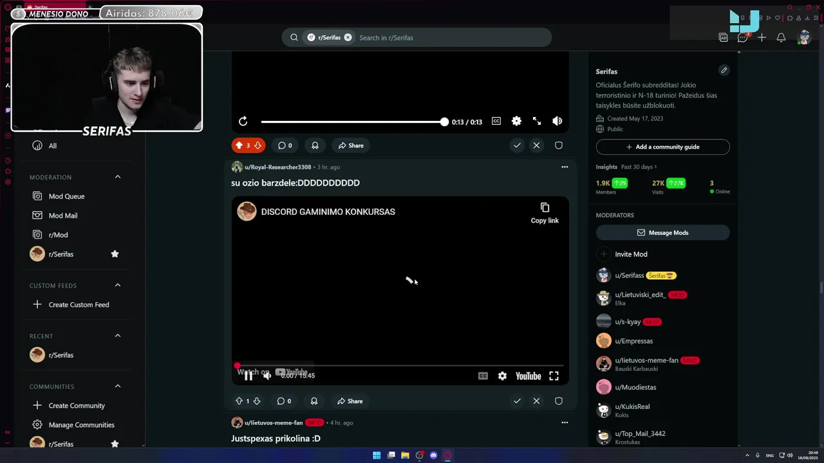Viewport: 824px width, 463px height.
Task: Open the Reddit advertise AD icon
Action: coord(724,38)
